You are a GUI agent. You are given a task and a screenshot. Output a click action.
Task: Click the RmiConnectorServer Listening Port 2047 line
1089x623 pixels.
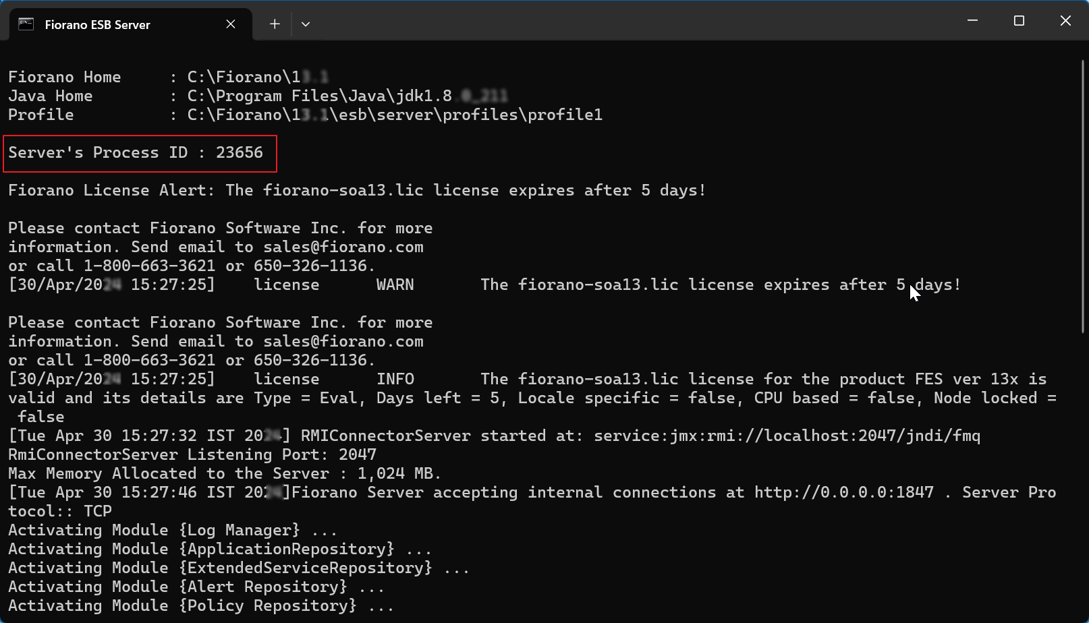pyautogui.click(x=192, y=454)
